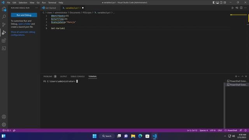The image size is (249, 140).
Task: Expand the PSScripts breadcrumb
Action: 87,12
